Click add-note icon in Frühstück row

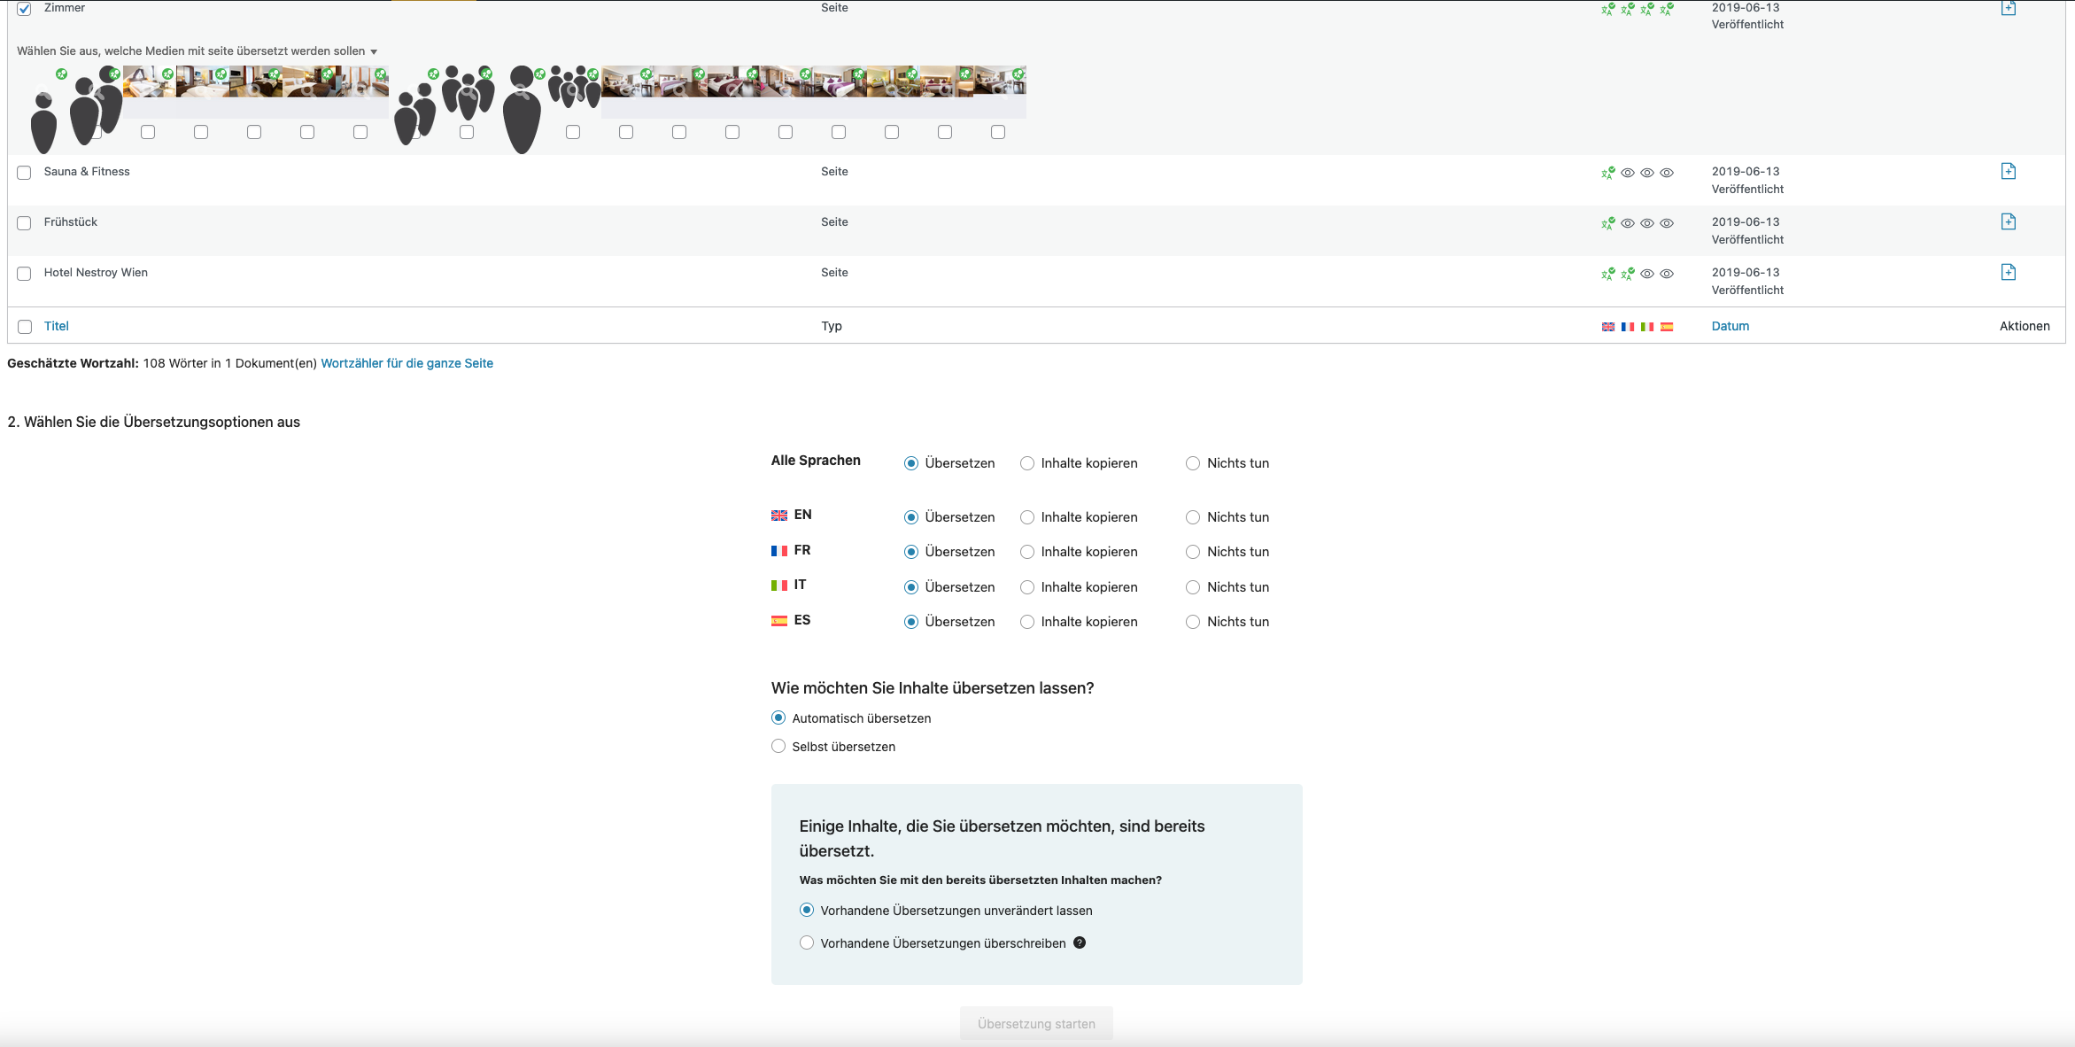2008,221
